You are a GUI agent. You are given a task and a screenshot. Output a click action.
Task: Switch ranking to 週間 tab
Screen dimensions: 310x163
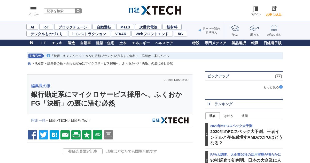(244, 116)
